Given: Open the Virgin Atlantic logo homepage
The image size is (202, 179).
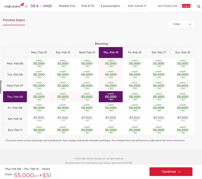Looking at the screenshot, I should 14,6.
